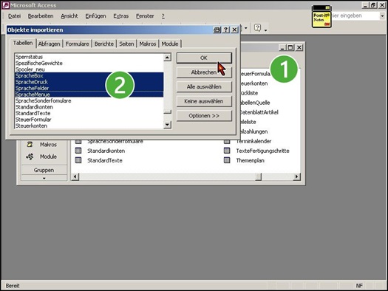
Task: Click table icon beside Themenplan
Action: pos(227,160)
